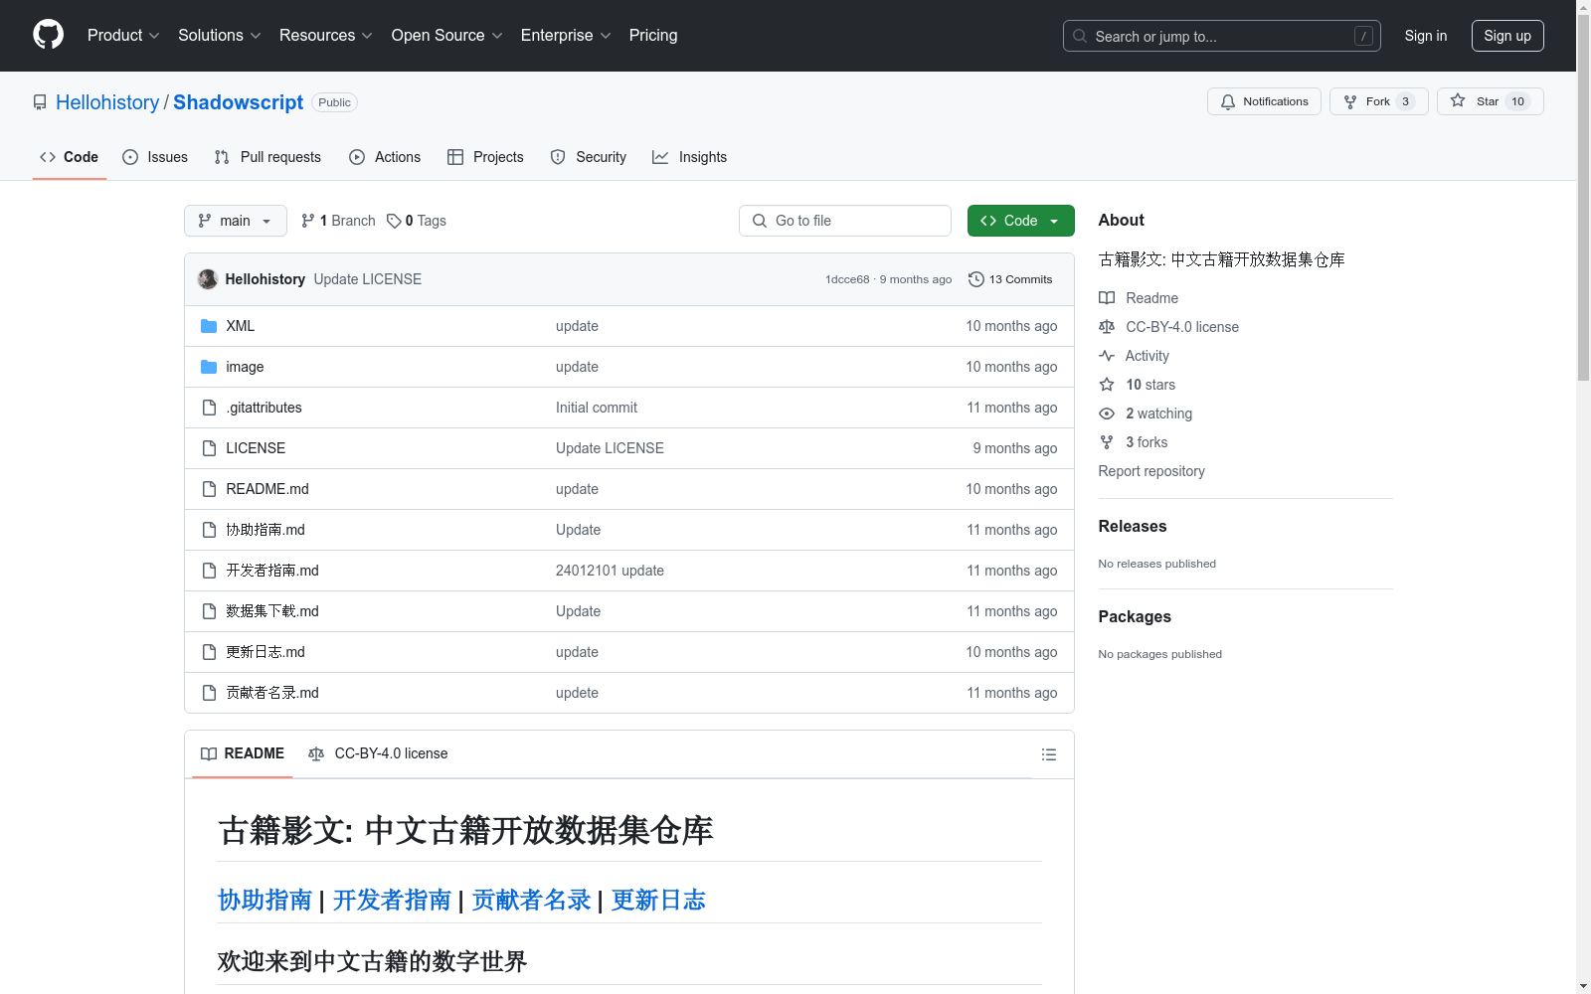This screenshot has width=1591, height=994.
Task: Click the LICENSE file icon
Action: point(209,448)
